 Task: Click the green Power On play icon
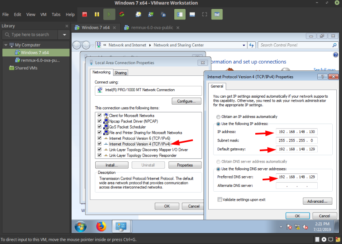pos(109,15)
